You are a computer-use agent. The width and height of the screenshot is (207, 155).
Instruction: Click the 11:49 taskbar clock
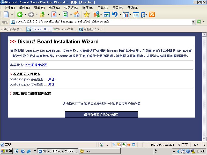(200, 151)
